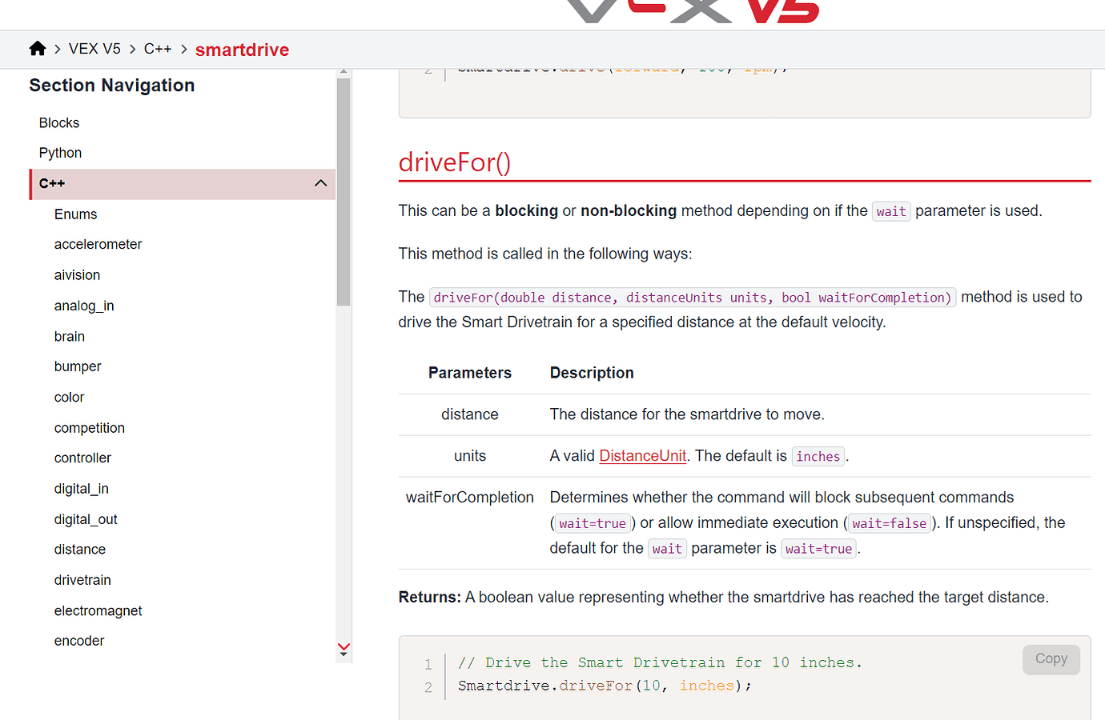
Task: Open the DistanceUnit hyperlink
Action: [x=642, y=455]
